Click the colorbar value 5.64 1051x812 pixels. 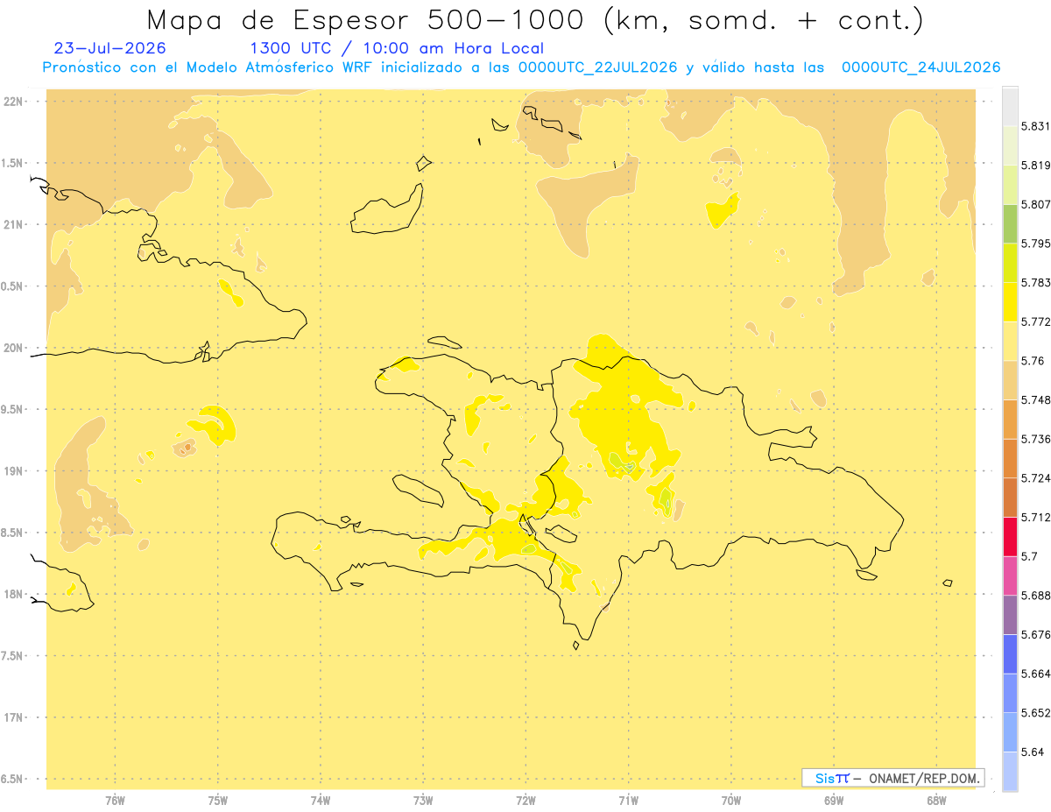pos(1033,752)
